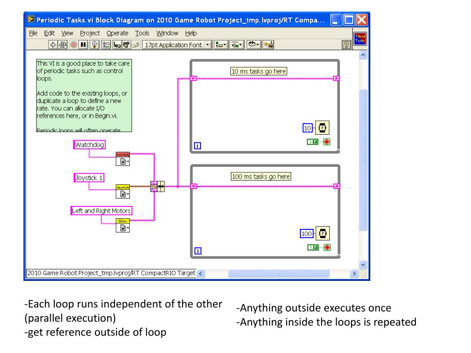Click the Timed Tasks VI icon

pyautogui.click(x=360, y=39)
